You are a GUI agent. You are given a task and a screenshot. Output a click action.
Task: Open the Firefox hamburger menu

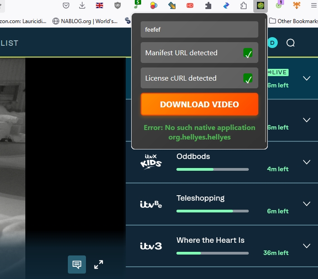tap(314, 5)
